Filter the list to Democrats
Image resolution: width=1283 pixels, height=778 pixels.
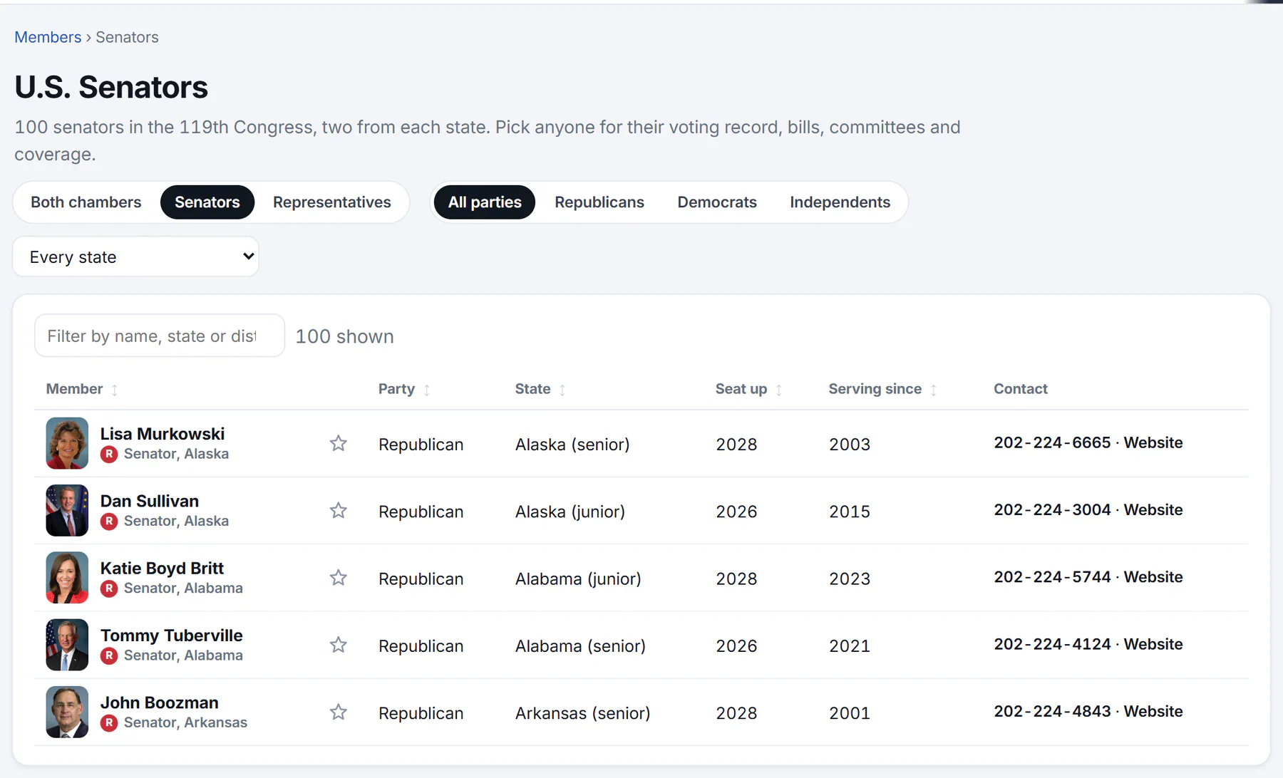tap(717, 202)
